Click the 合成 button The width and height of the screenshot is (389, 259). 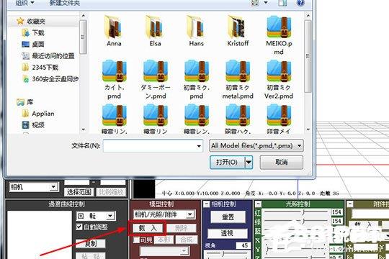[x=186, y=240]
